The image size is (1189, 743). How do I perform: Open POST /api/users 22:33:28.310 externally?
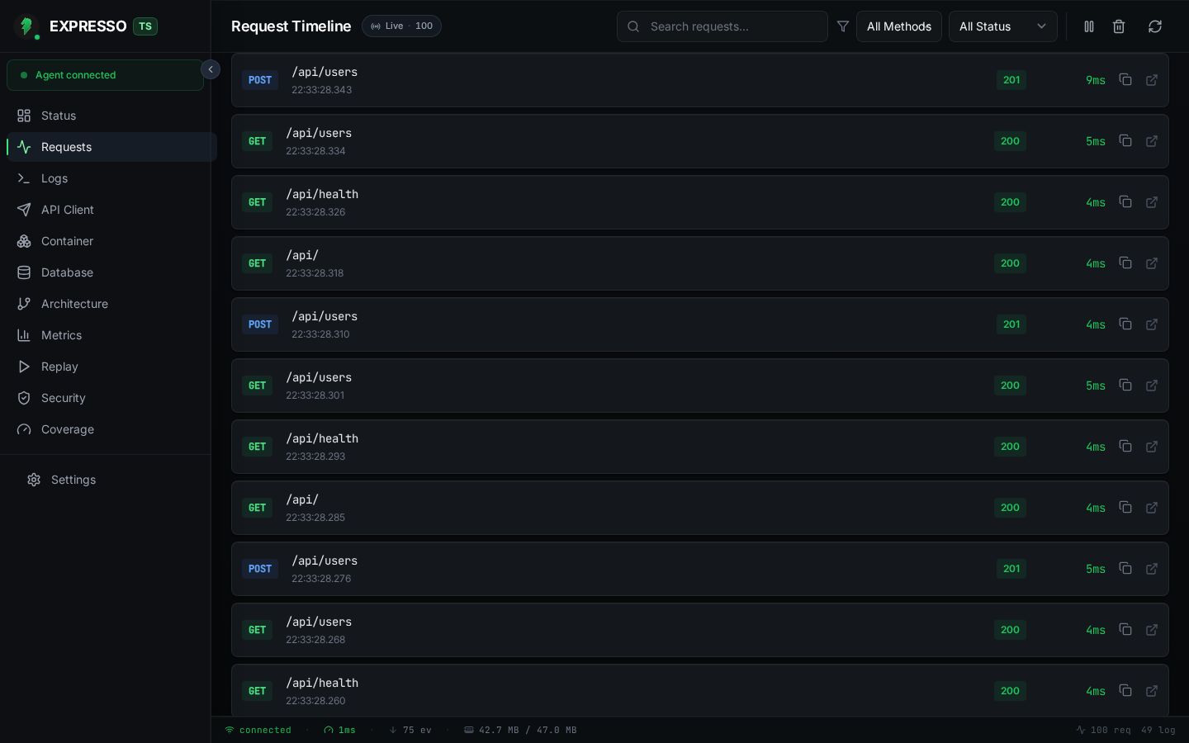(1152, 324)
